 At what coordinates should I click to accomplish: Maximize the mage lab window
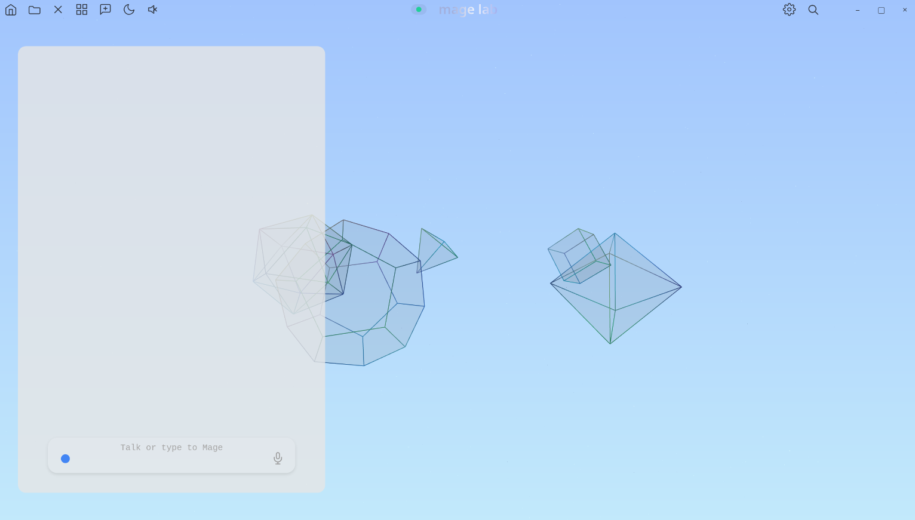point(881,10)
